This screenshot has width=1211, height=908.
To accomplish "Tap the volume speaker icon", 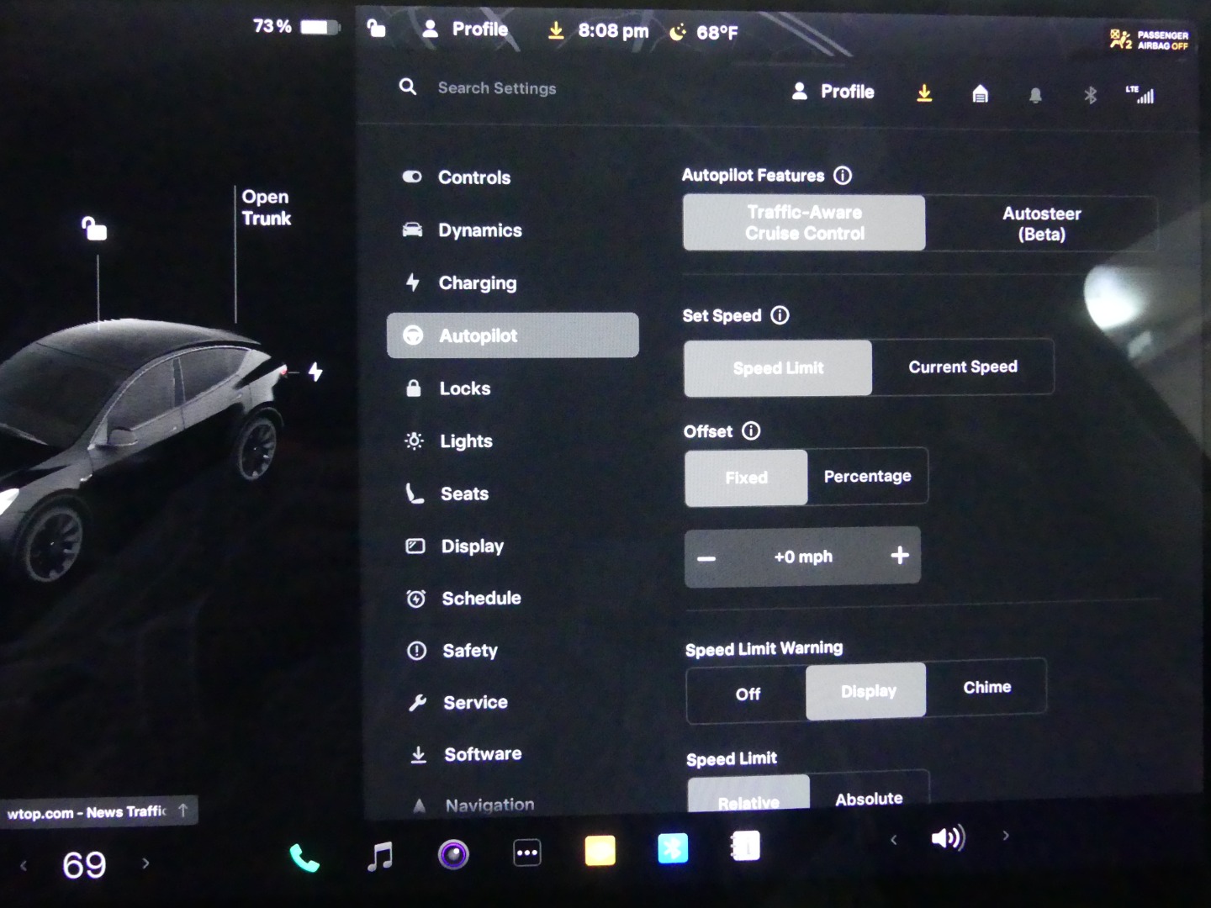I will pos(949,837).
